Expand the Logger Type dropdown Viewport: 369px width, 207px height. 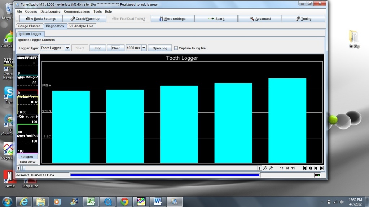[x=67, y=48]
